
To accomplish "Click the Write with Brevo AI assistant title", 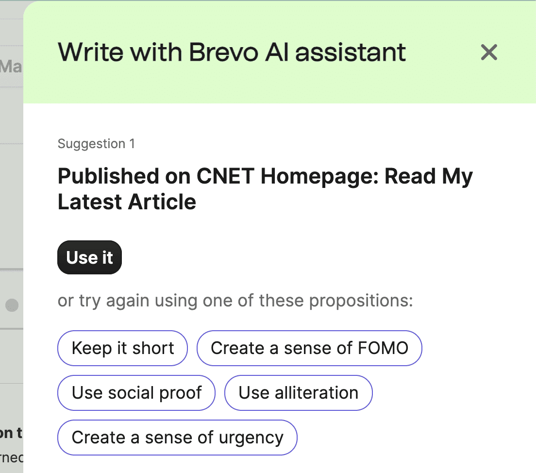I will (232, 52).
